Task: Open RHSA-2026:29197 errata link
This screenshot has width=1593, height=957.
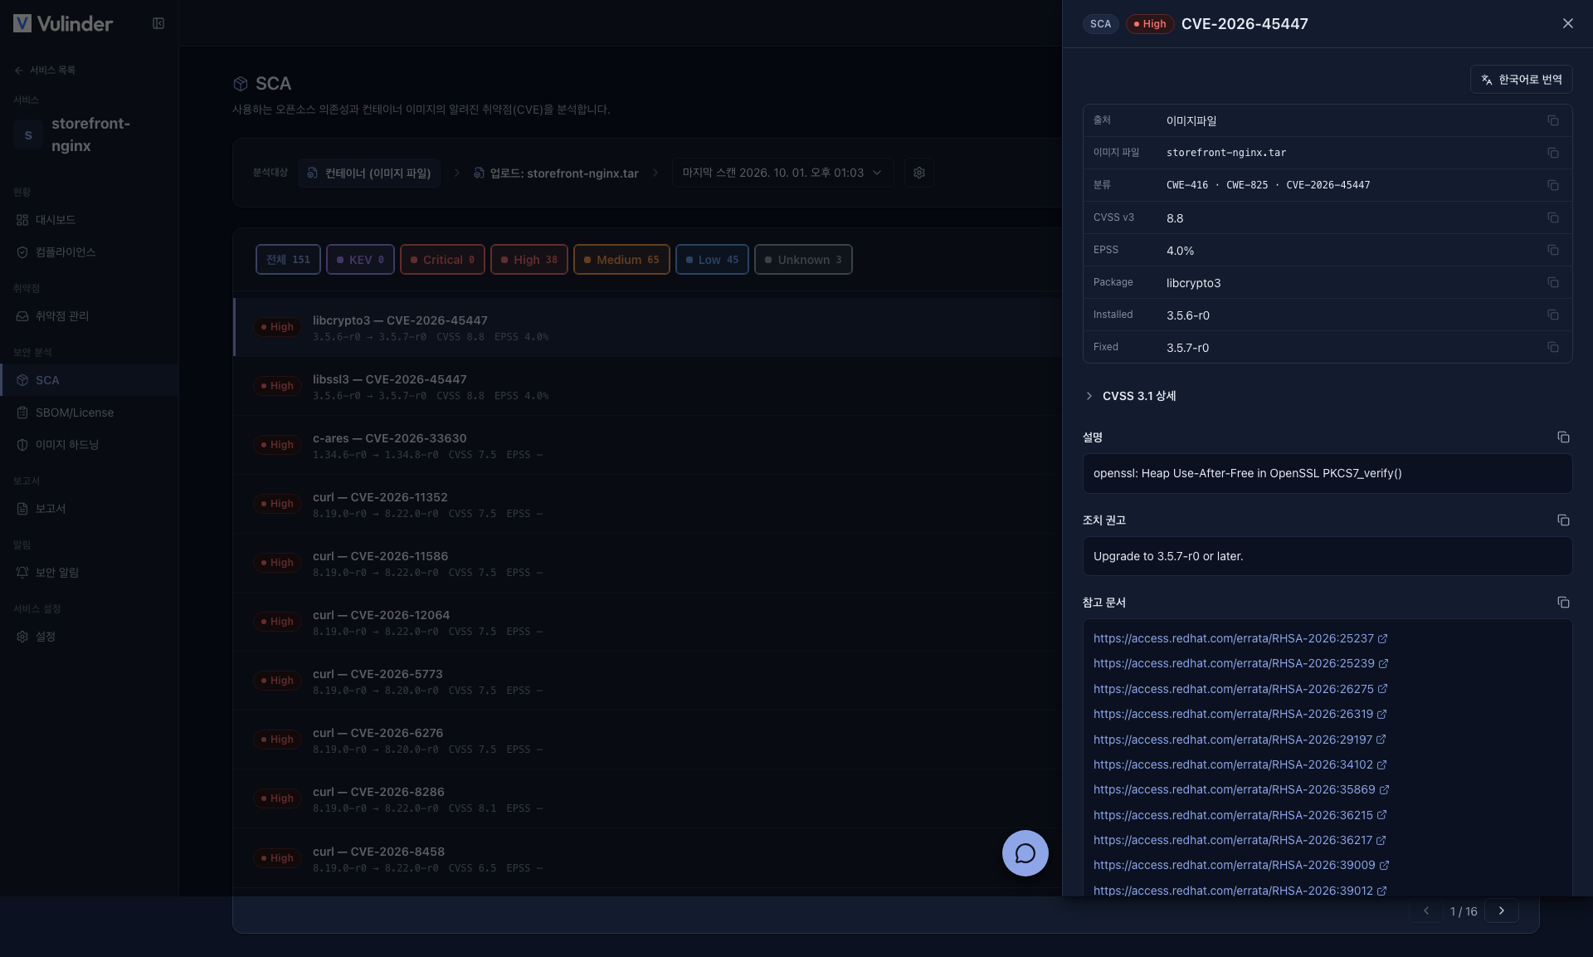Action: pos(1240,740)
